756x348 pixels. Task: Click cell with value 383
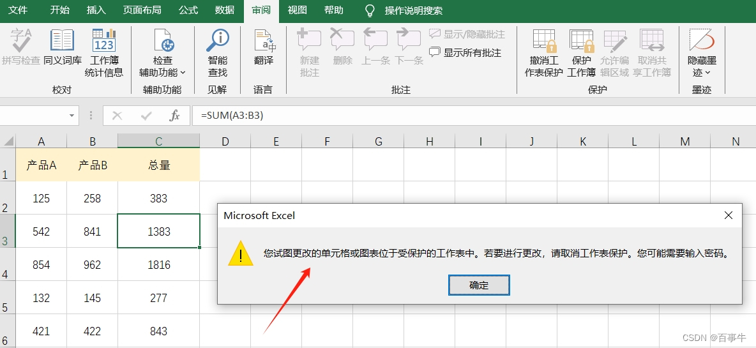[158, 198]
